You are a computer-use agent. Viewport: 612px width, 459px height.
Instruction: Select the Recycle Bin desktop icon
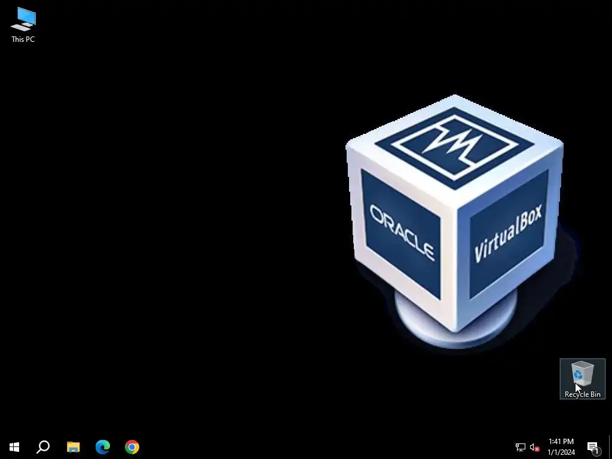[x=582, y=378]
